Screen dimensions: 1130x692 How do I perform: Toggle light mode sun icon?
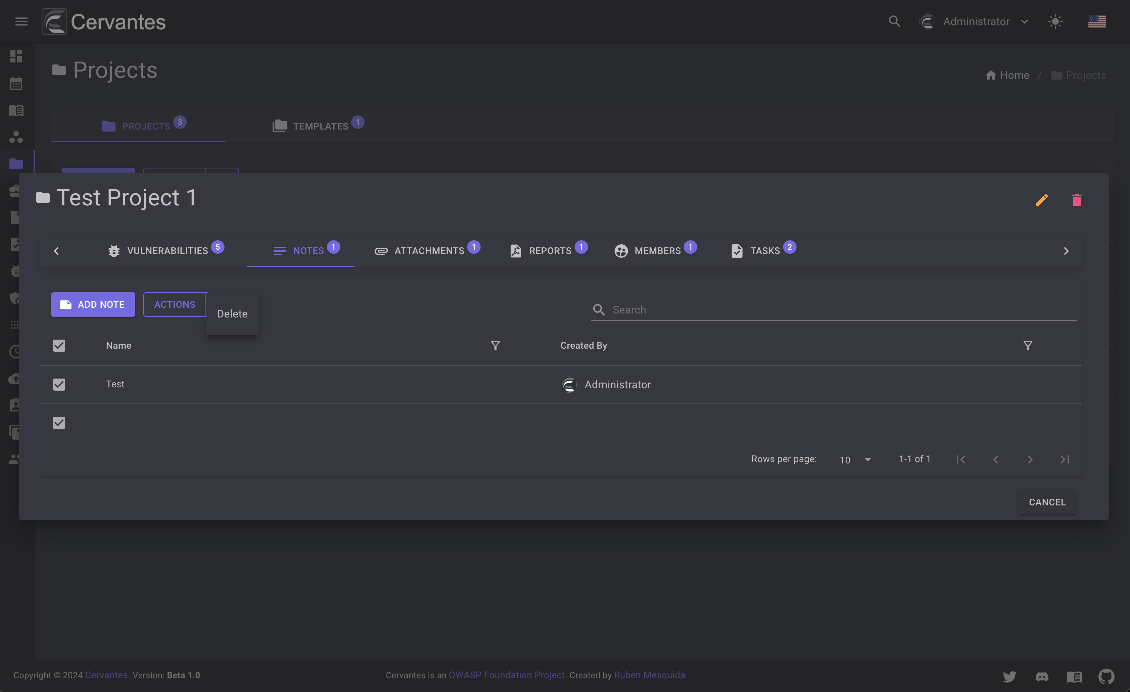[x=1055, y=21]
